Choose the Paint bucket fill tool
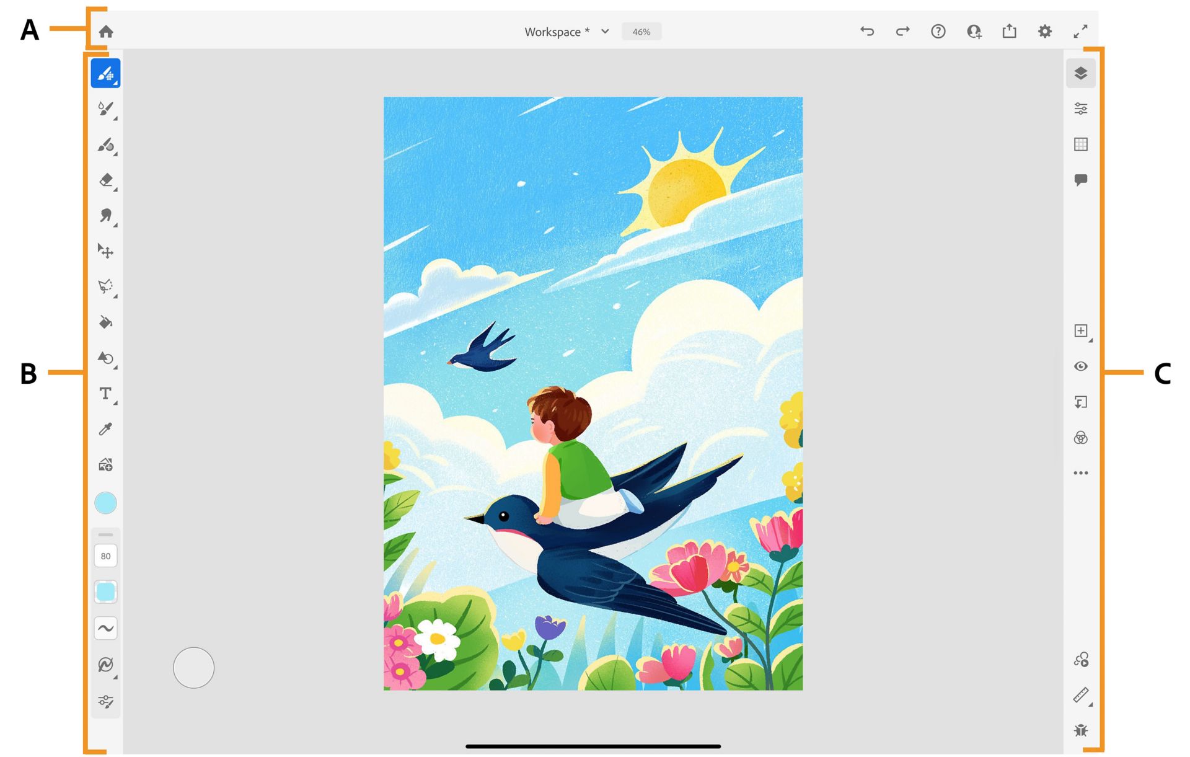Screen dimensions: 1190x757 point(105,322)
